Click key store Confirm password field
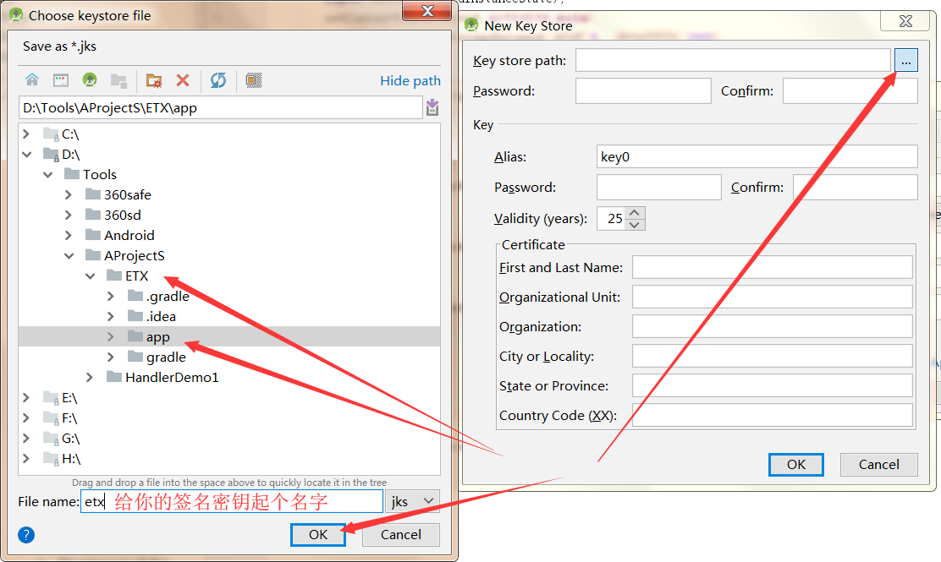Image resolution: width=941 pixels, height=562 pixels. (x=850, y=91)
